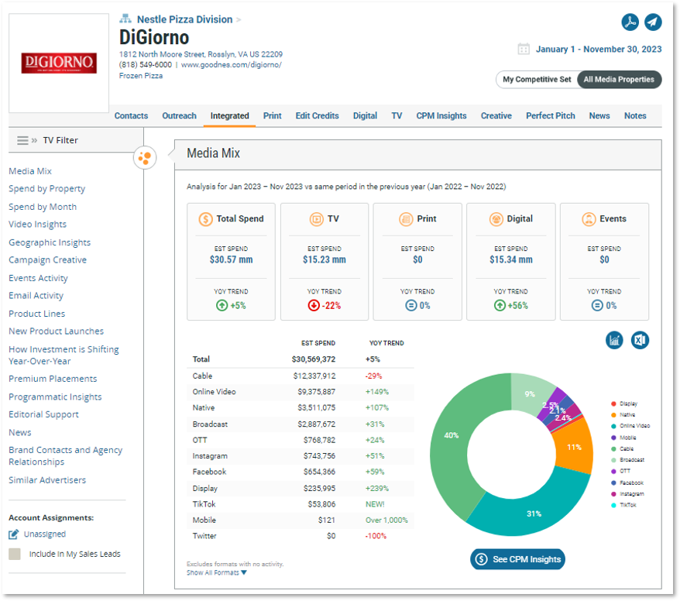Viewport: 680px width, 601px height.
Task: Switch to bar chart view icon
Action: (x=614, y=341)
